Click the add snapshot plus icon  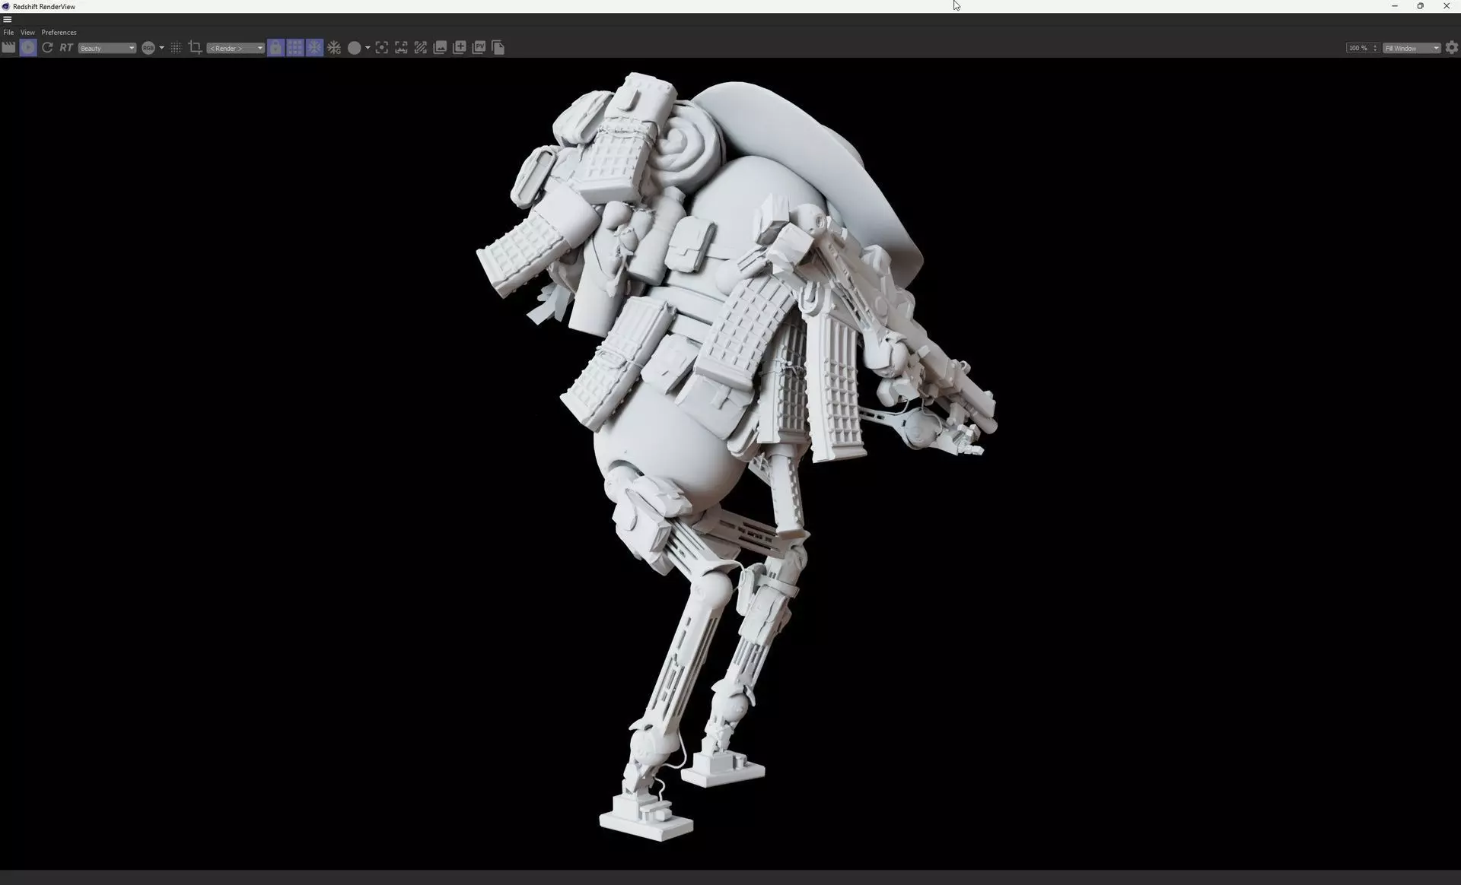click(x=460, y=48)
